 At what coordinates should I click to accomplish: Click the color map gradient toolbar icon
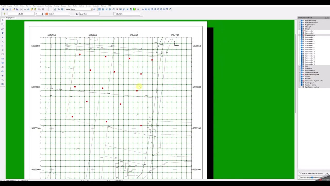tap(134, 9)
